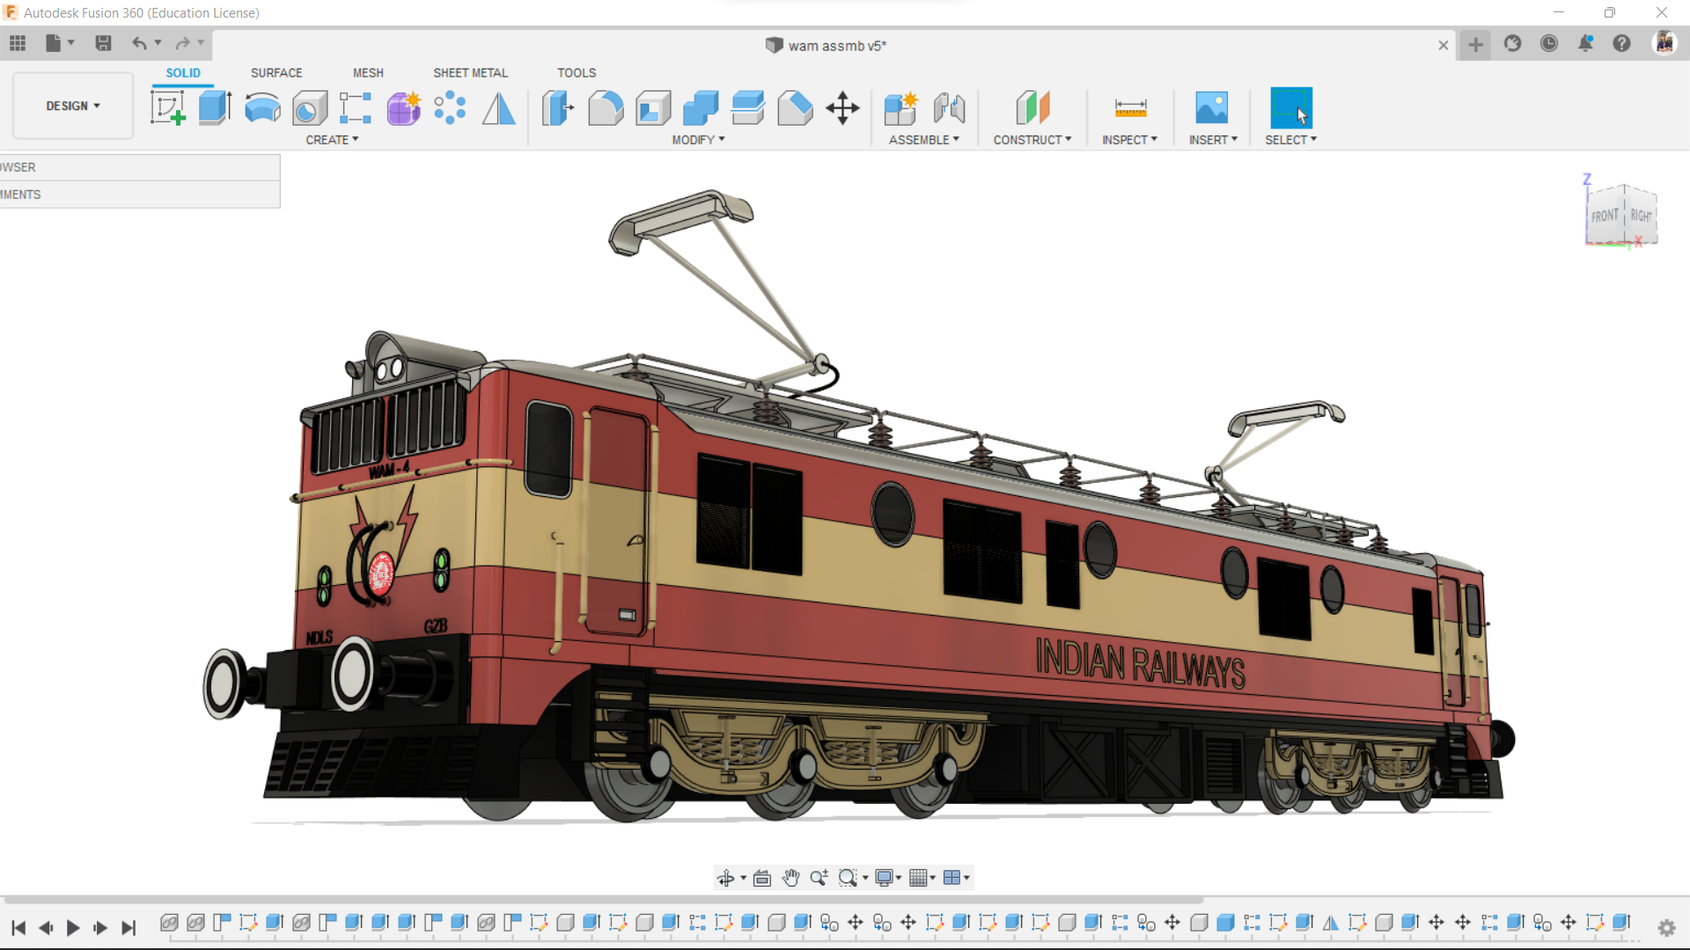The width and height of the screenshot is (1690, 950).
Task: Switch to the TOOLS tab
Action: pyautogui.click(x=577, y=73)
